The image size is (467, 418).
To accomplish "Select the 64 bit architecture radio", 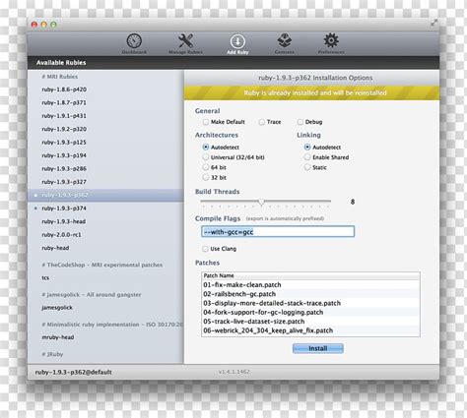I will point(206,167).
